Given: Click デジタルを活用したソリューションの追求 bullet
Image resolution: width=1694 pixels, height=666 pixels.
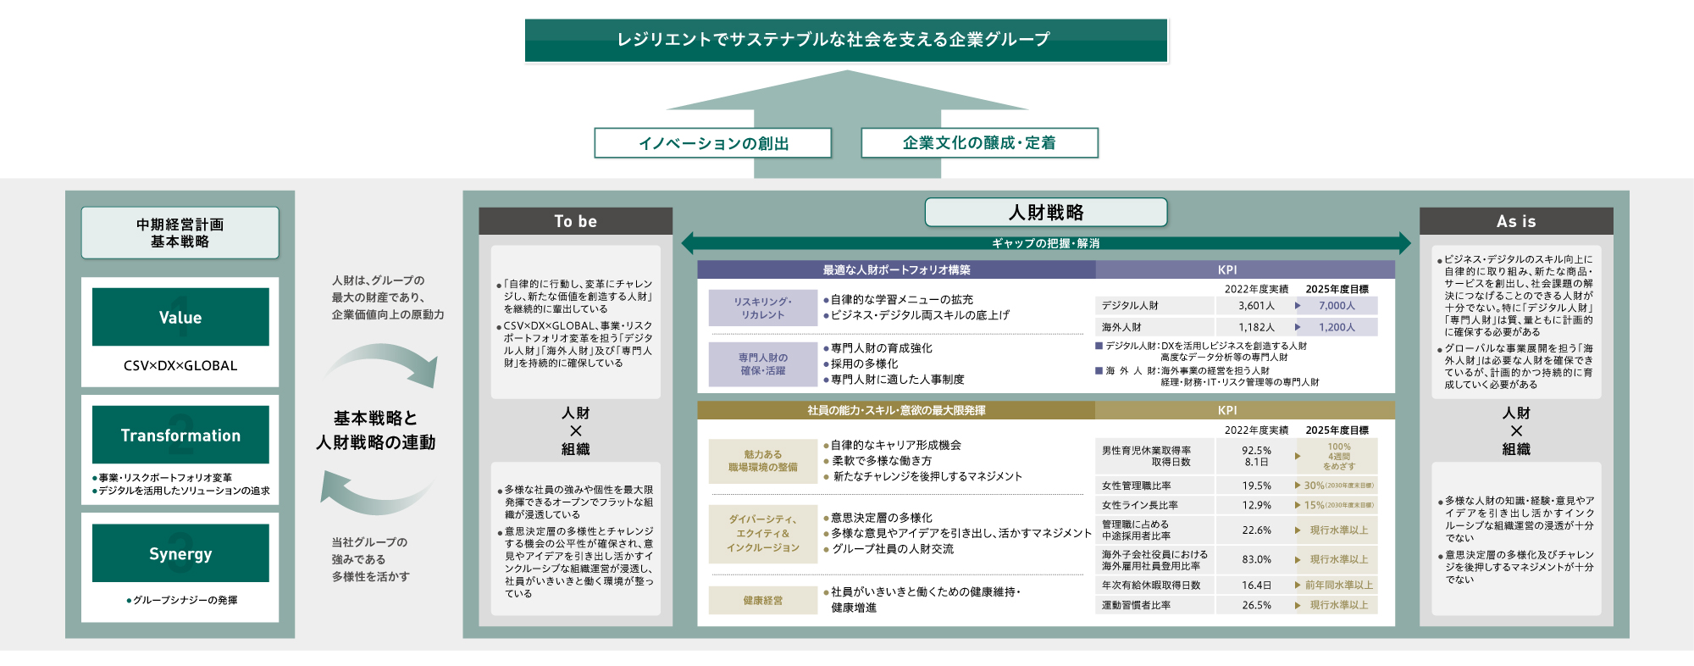Looking at the screenshot, I should tap(180, 491).
